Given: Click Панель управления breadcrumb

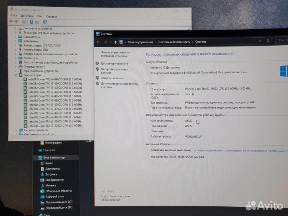Looking at the screenshot, I should click(x=140, y=42).
